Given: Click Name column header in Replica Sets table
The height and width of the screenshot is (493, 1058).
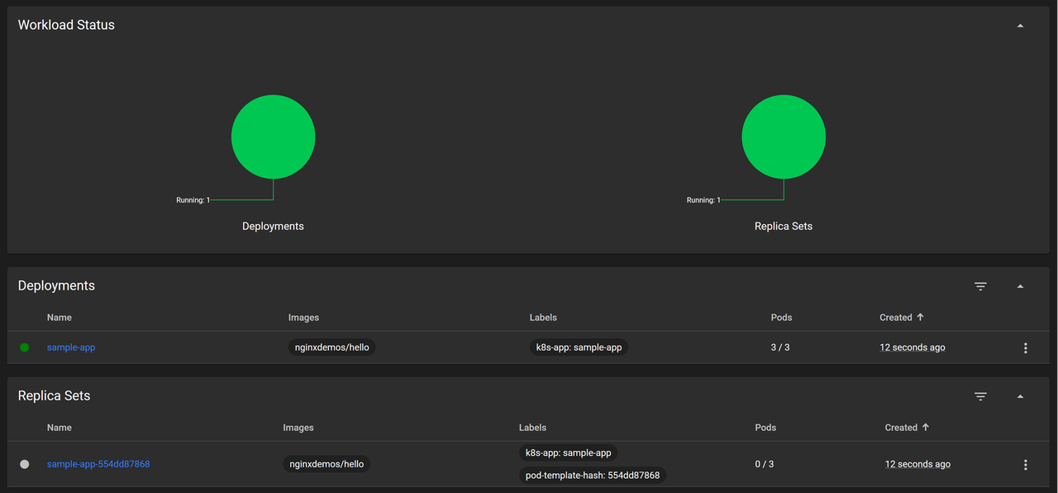Looking at the screenshot, I should (x=60, y=428).
